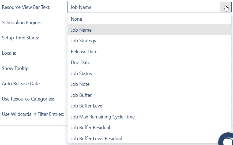The image size is (233, 145).
Task: Click Use Wildcards in Filter Entries label
Action: [33, 114]
